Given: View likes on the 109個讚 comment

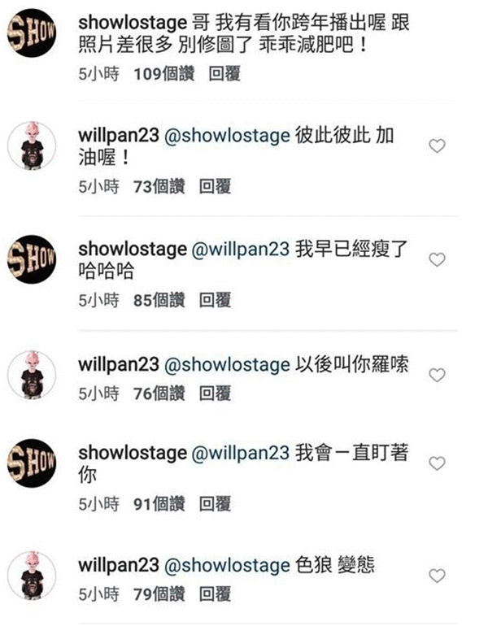Looking at the screenshot, I should point(164,74).
